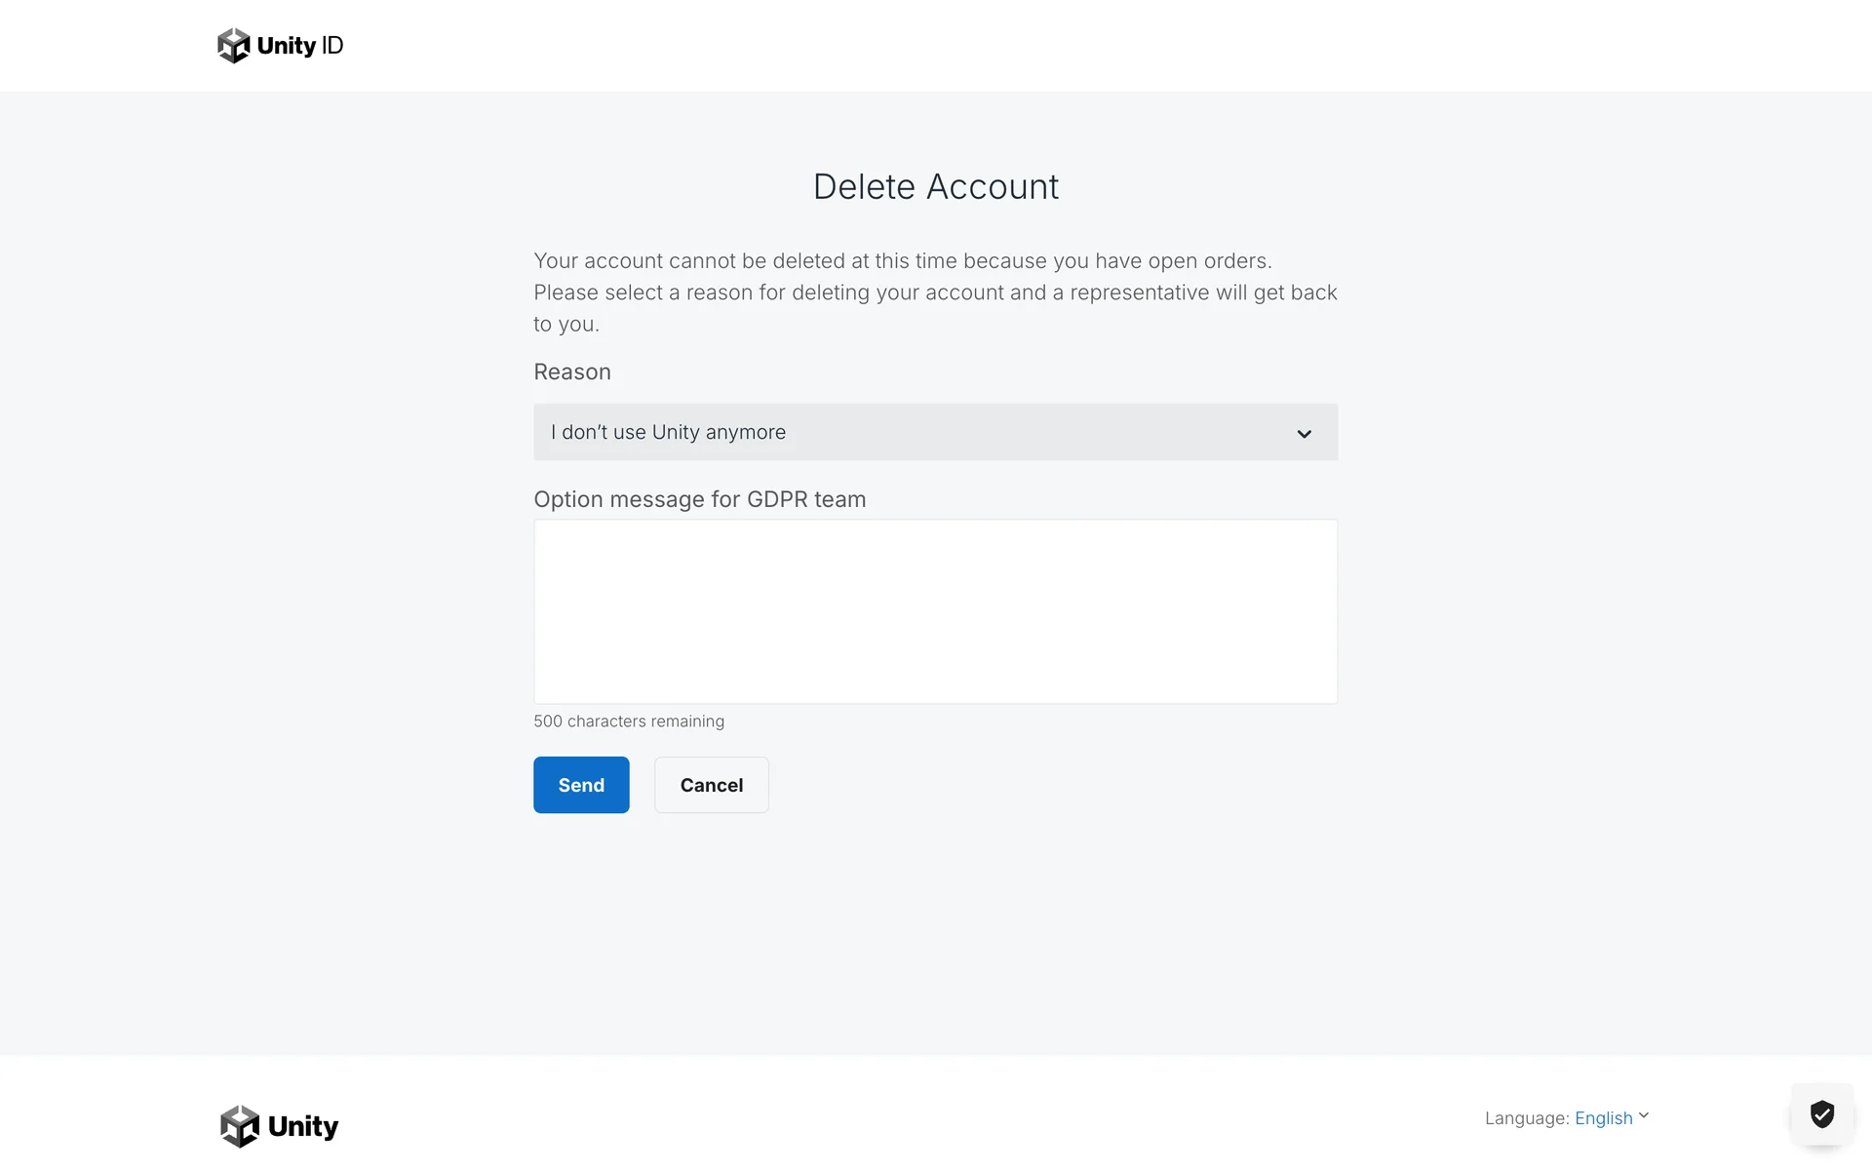Open the English language link
This screenshot has height=1170, width=1872.
1603,1118
